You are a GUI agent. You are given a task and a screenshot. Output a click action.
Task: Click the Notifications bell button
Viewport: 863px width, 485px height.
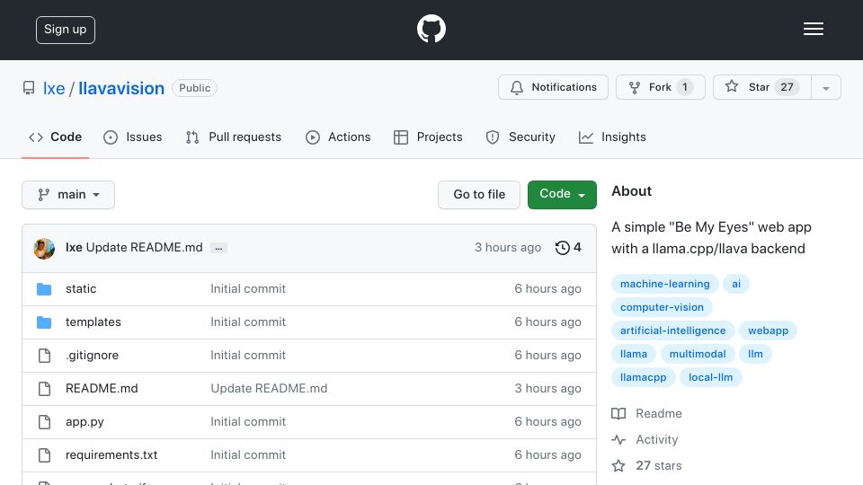tap(553, 87)
